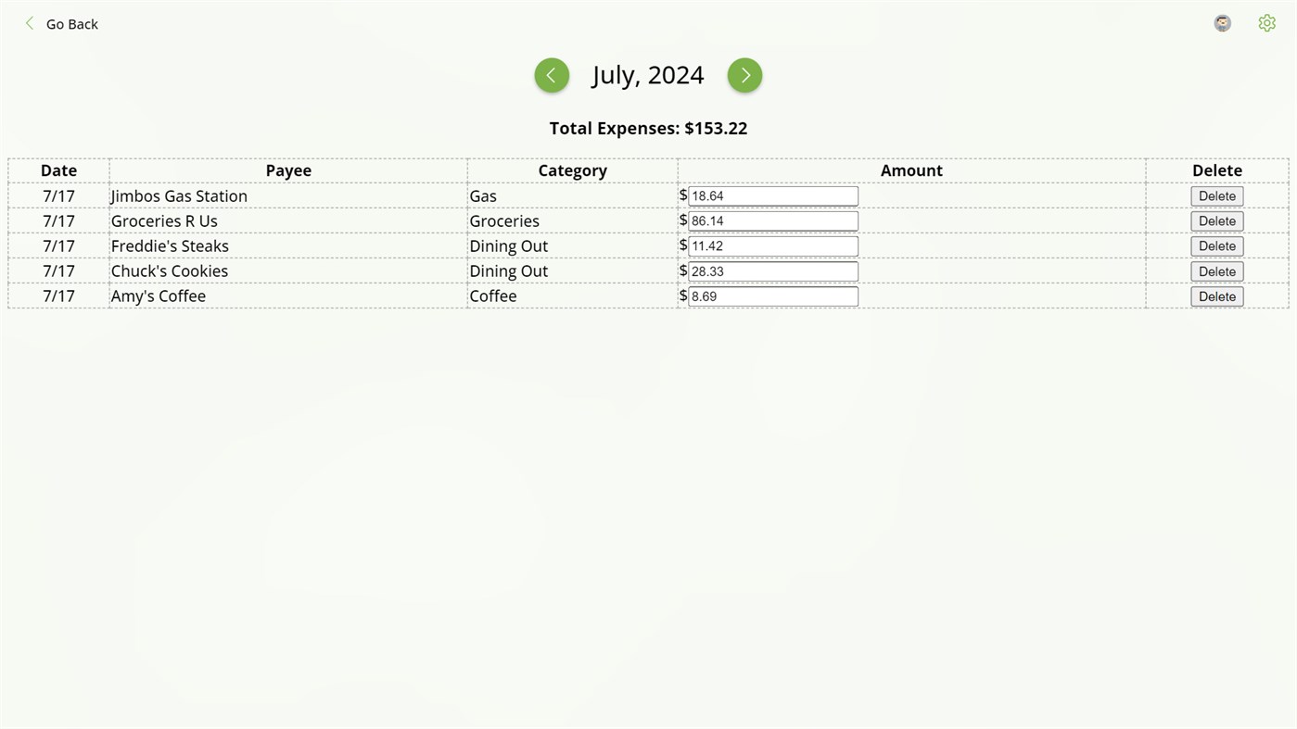1297x729 pixels.
Task: Click the Delete column header
Action: tap(1216, 170)
